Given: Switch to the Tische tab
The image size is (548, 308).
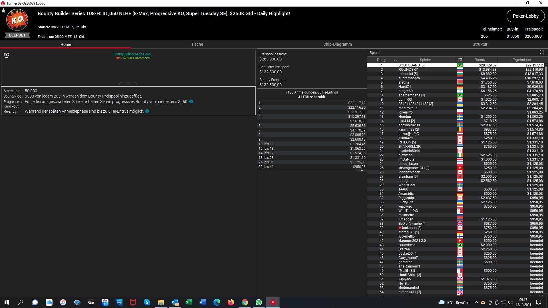Looking at the screenshot, I should click(x=197, y=44).
